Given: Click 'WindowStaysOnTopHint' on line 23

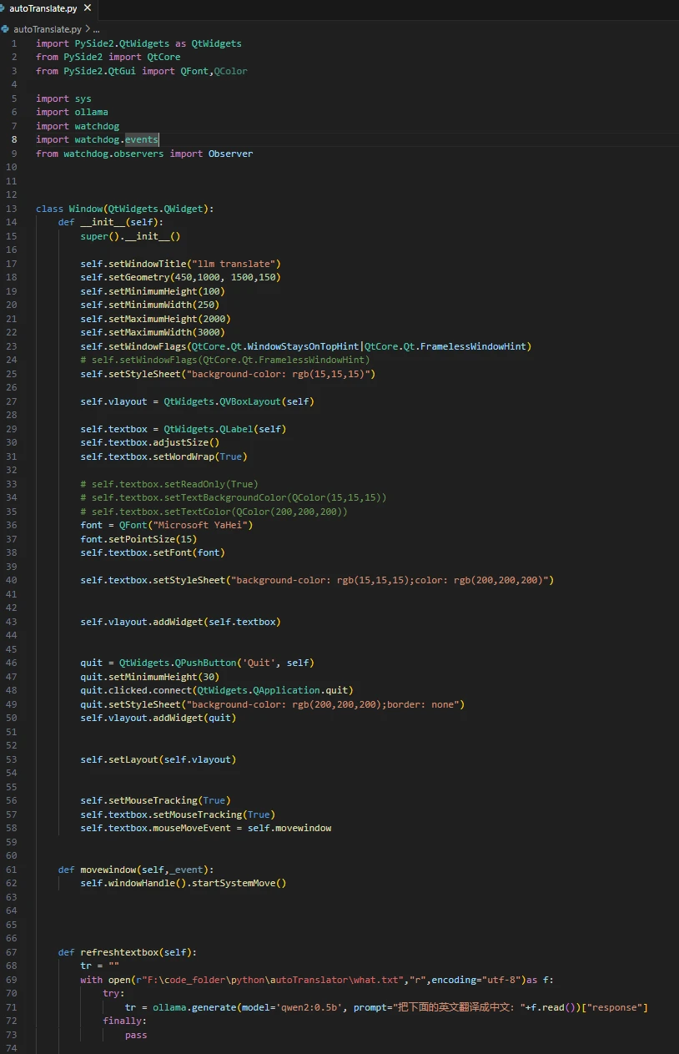Looking at the screenshot, I should [303, 346].
